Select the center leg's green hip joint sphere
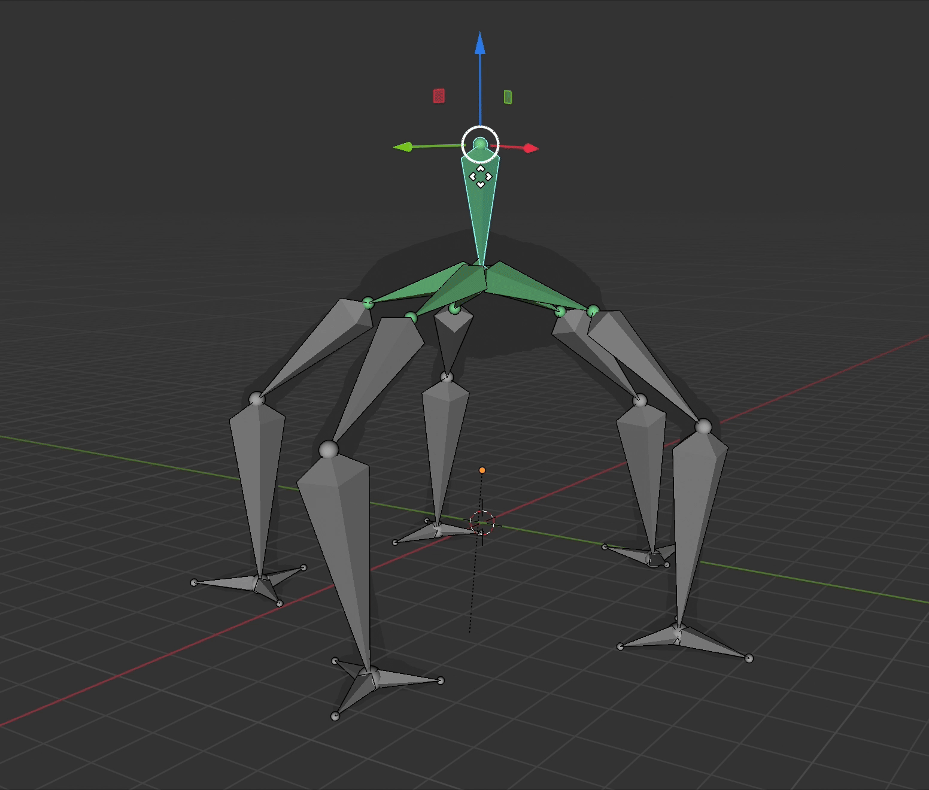 [x=454, y=309]
